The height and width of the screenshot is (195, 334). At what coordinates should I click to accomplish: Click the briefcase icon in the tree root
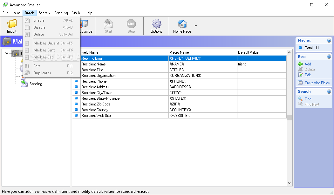[x=16, y=53]
